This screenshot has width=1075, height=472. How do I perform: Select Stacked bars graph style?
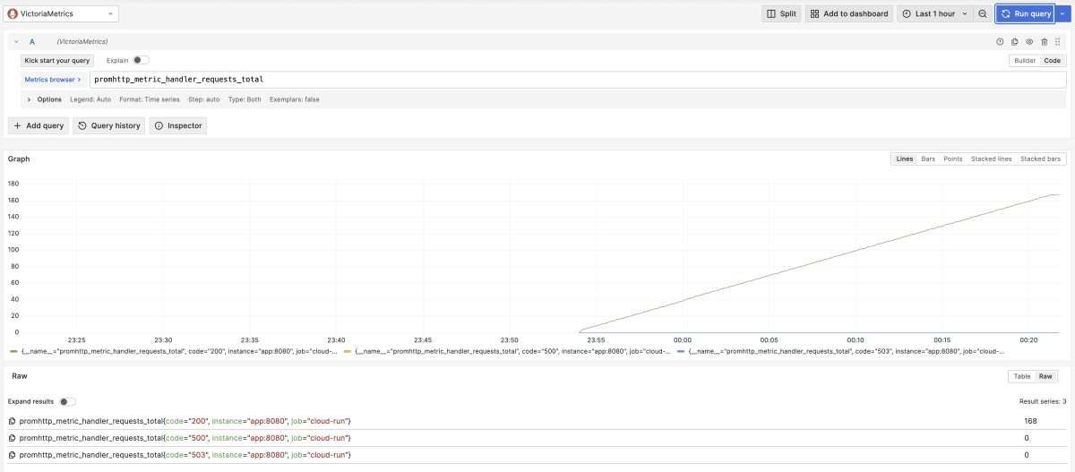tap(1041, 159)
